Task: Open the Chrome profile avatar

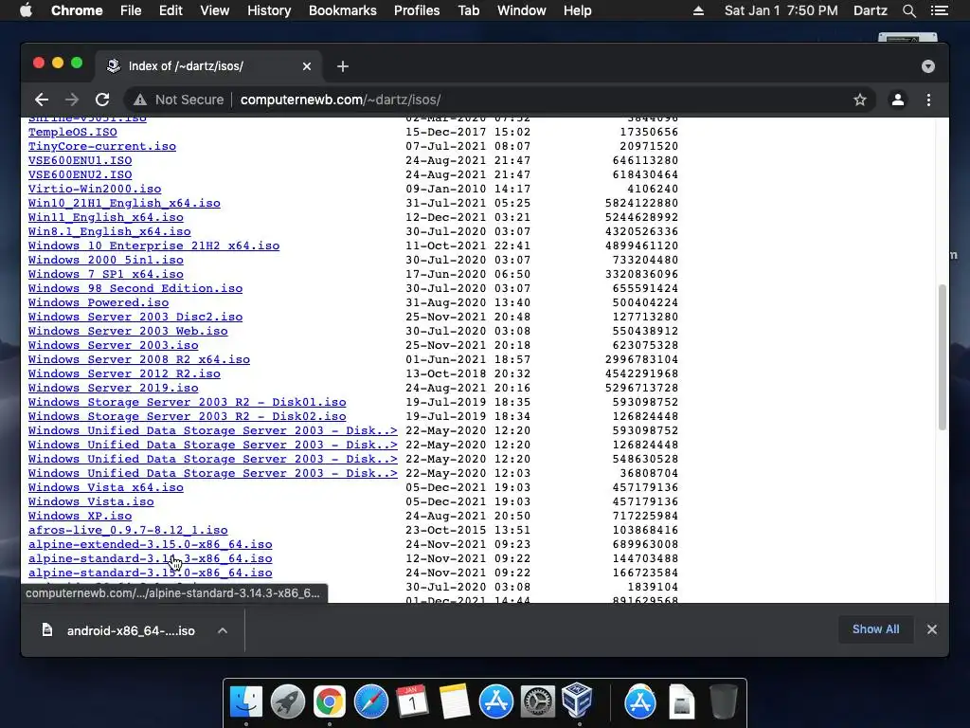Action: point(898,100)
